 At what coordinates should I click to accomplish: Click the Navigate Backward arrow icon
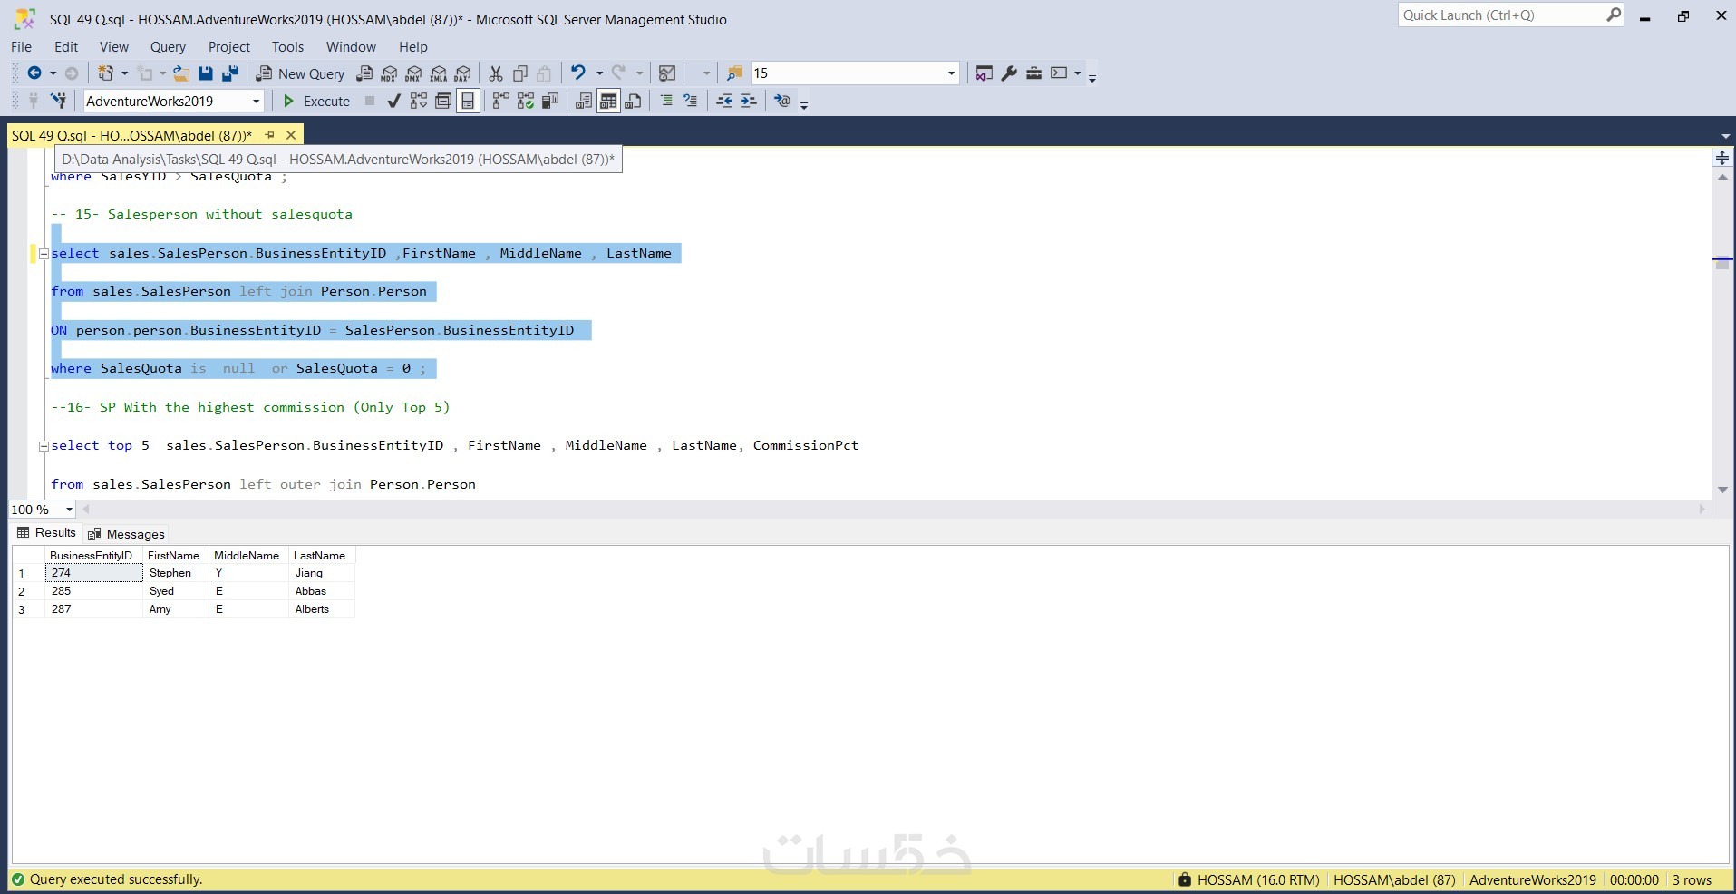34,73
